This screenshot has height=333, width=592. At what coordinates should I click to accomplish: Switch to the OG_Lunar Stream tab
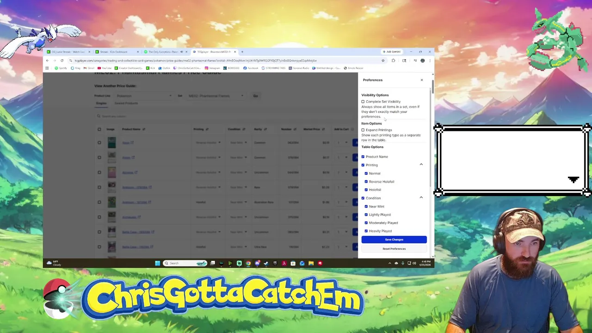68,52
